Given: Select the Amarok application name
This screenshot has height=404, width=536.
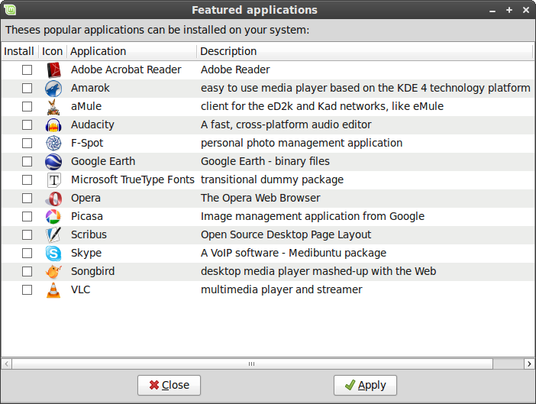Looking at the screenshot, I should [x=90, y=88].
